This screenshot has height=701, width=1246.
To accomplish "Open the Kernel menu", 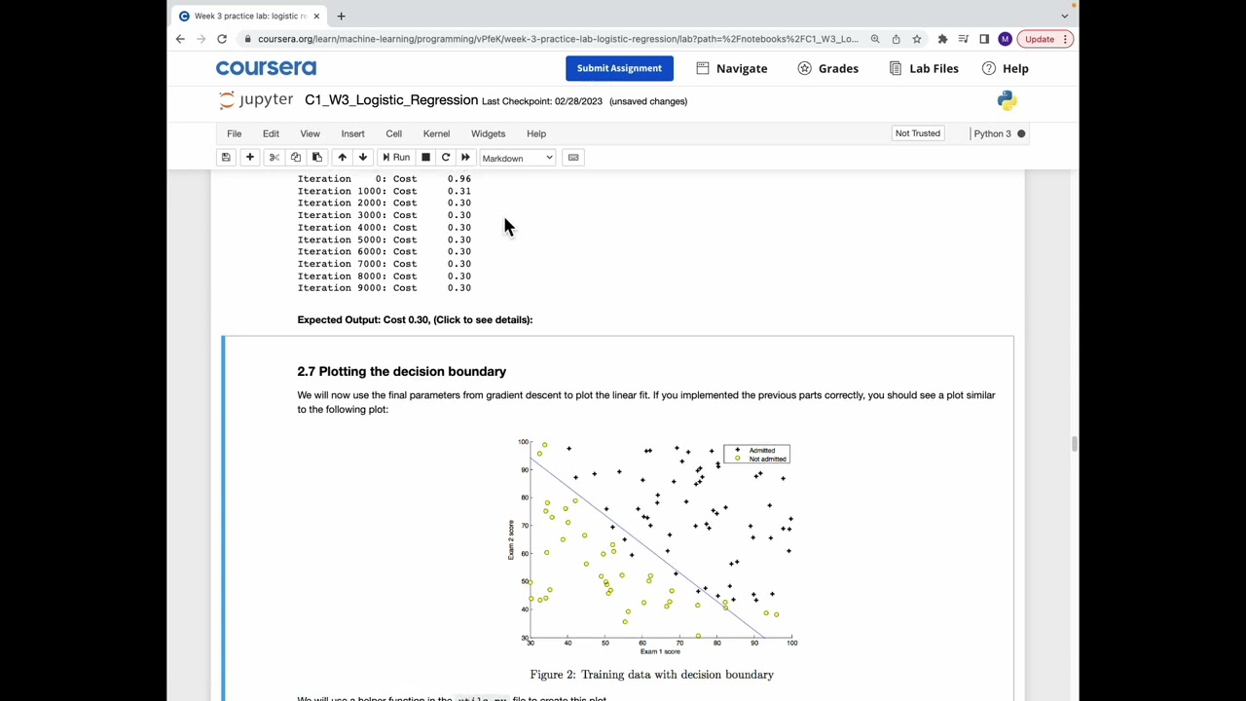I will 436,133.
